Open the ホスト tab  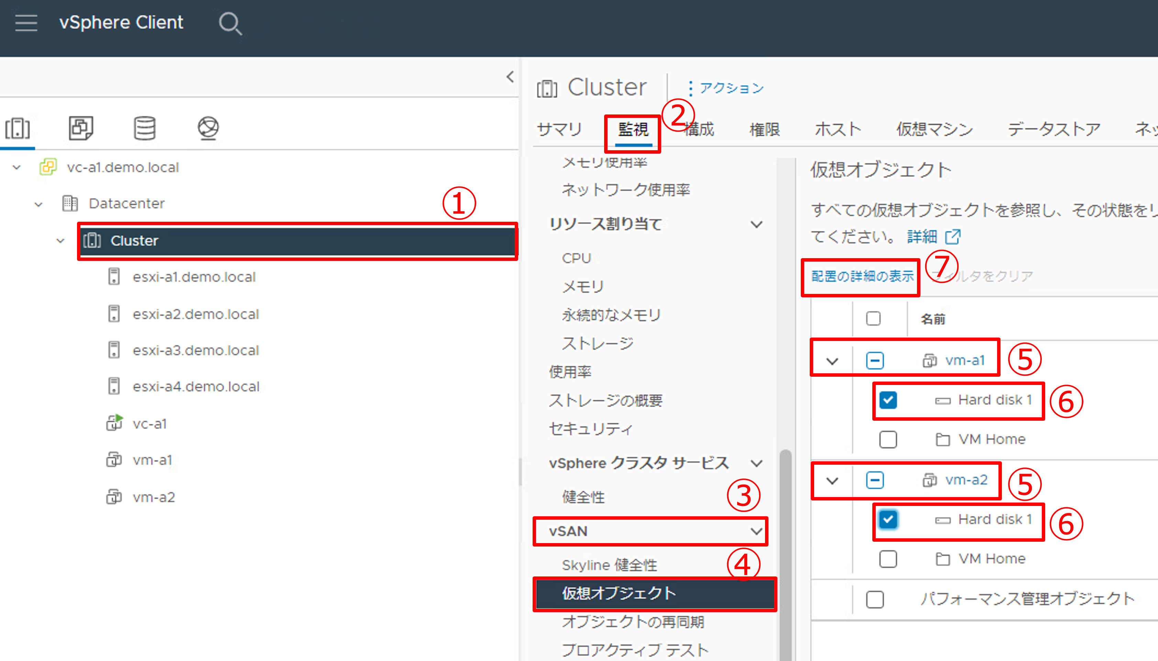pyautogui.click(x=838, y=129)
